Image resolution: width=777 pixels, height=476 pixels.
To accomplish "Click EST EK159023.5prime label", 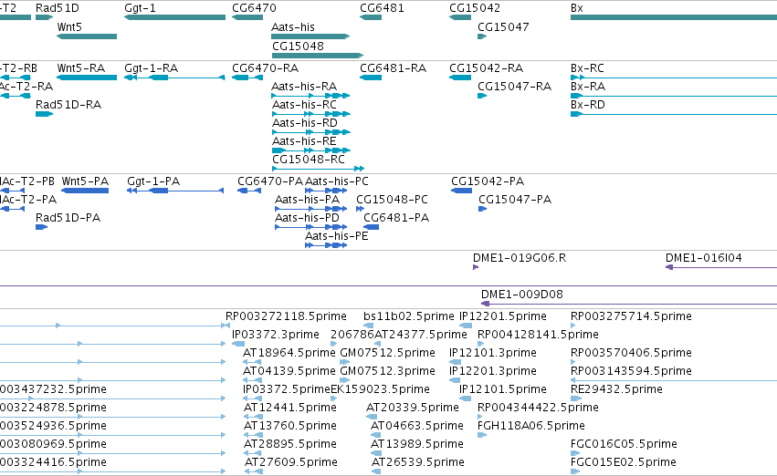I will [x=380, y=389].
